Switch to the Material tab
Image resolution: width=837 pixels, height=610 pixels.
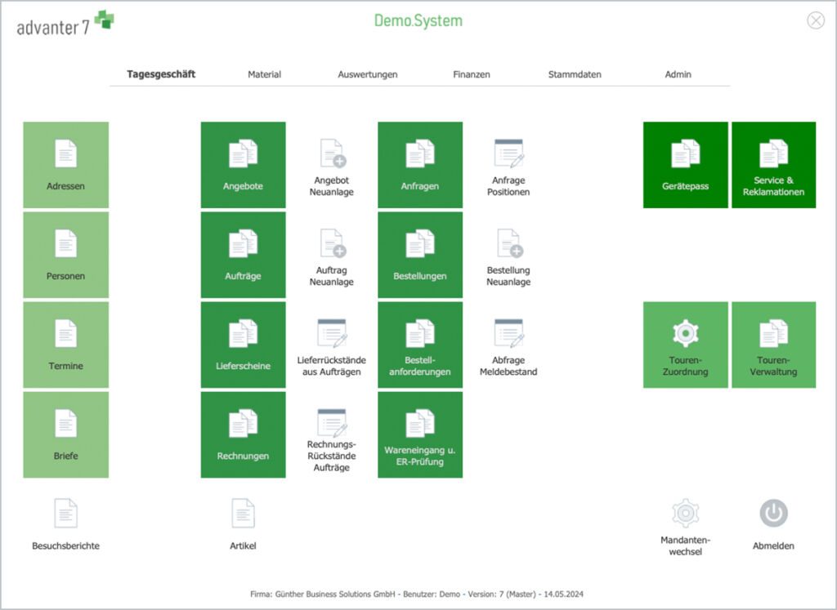point(264,74)
